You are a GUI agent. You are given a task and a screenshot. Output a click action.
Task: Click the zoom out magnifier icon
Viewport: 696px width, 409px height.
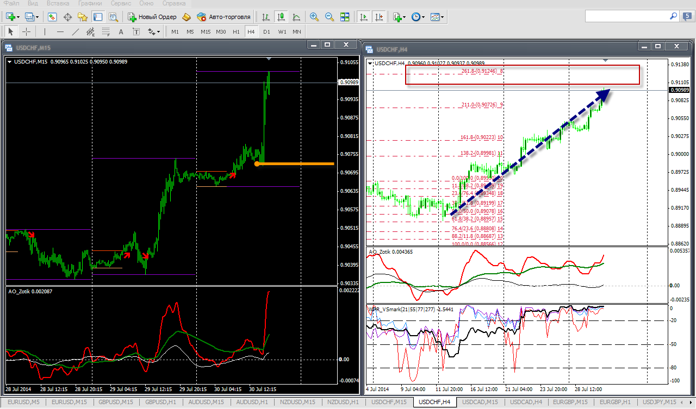coord(329,17)
